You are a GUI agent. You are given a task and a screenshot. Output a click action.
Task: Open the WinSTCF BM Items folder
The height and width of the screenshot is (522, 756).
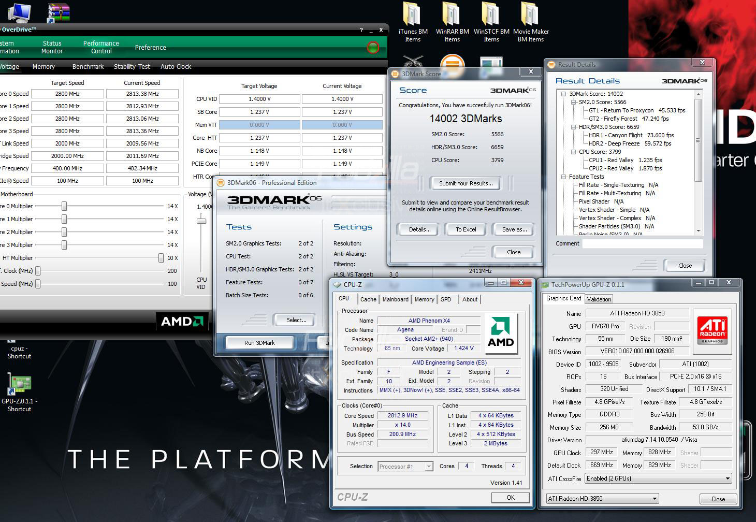[491, 14]
